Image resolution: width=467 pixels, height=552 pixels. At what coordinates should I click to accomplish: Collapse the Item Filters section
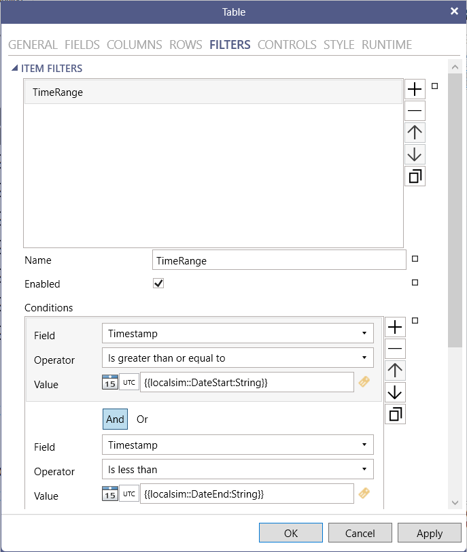[15, 69]
